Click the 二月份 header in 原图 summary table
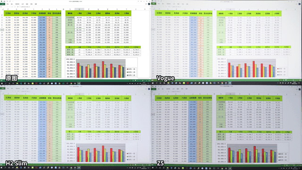This screenshot has width=302, height=170. [89, 14]
